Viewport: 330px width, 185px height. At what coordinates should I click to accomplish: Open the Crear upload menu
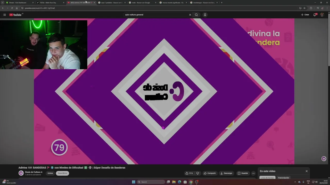coord(305,15)
